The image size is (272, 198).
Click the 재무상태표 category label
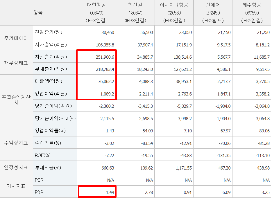coord(16,63)
